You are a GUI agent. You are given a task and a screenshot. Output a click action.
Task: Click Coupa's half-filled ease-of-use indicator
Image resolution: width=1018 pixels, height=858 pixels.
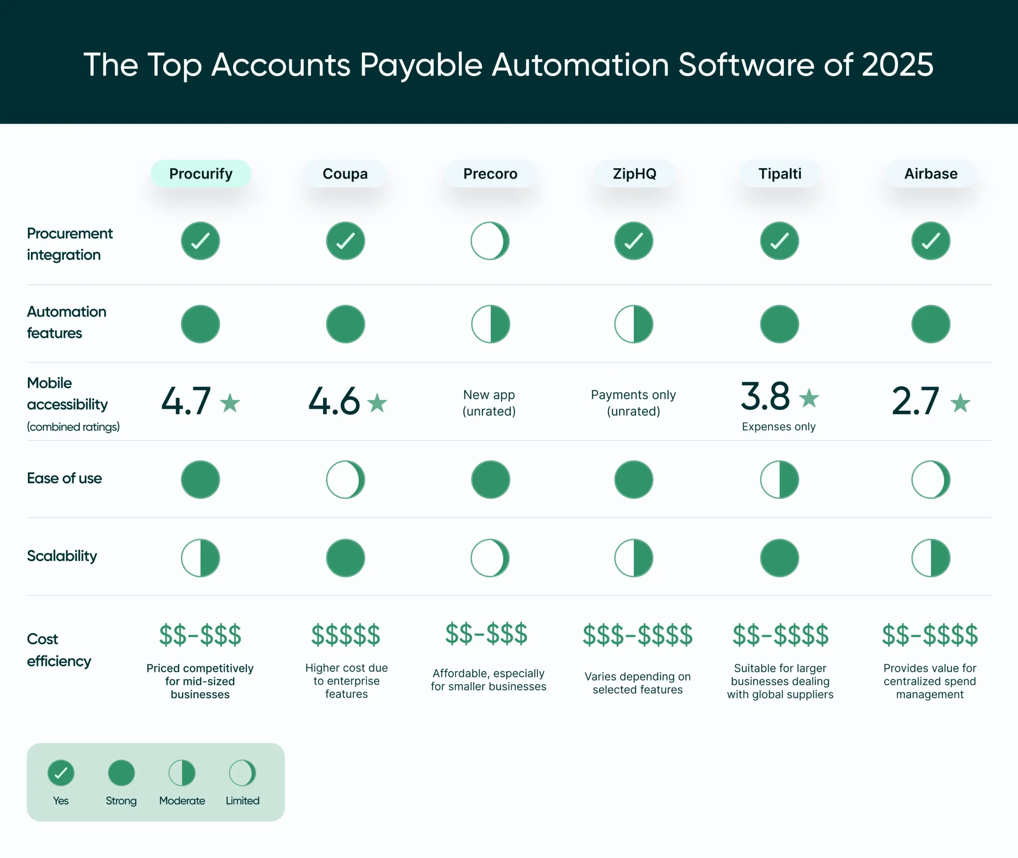[346, 480]
